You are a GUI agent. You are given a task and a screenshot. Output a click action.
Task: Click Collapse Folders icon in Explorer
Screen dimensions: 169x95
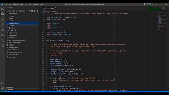37,11
